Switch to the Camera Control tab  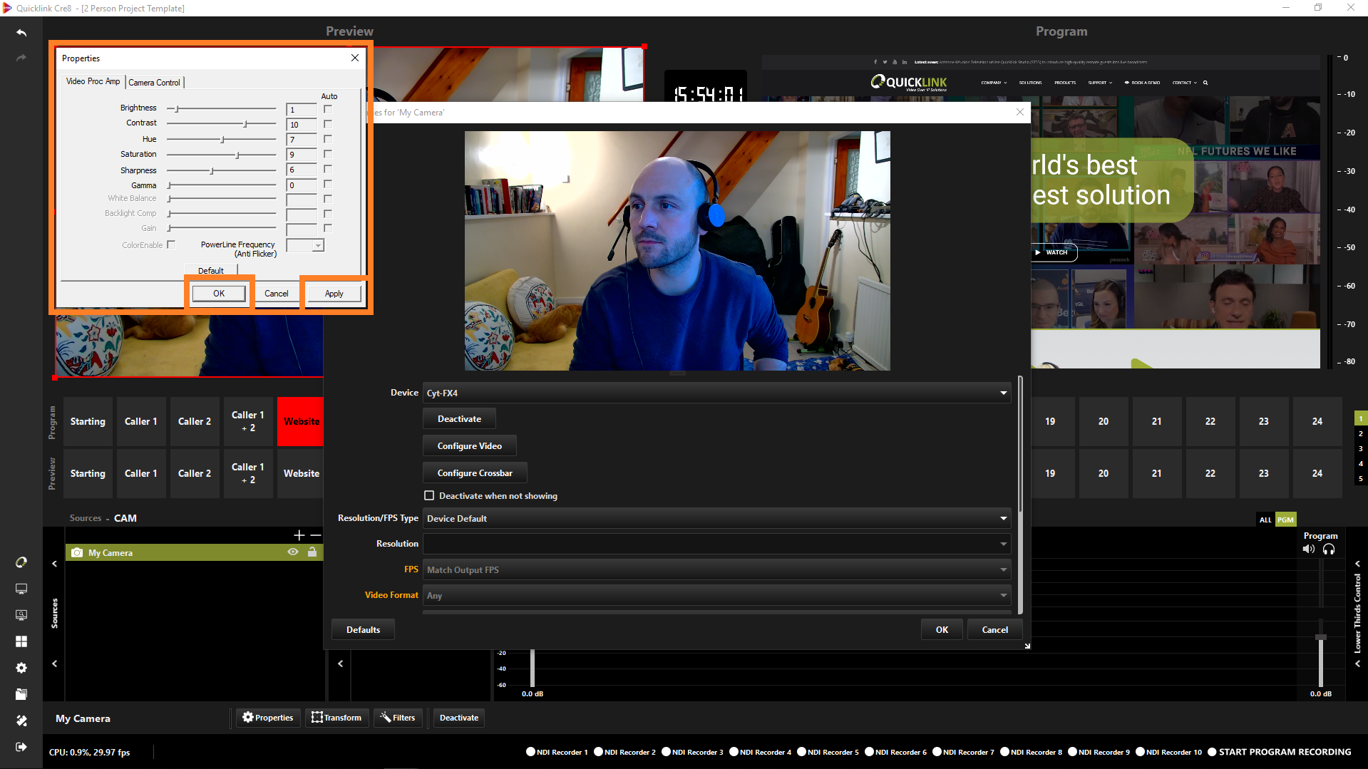(x=154, y=83)
